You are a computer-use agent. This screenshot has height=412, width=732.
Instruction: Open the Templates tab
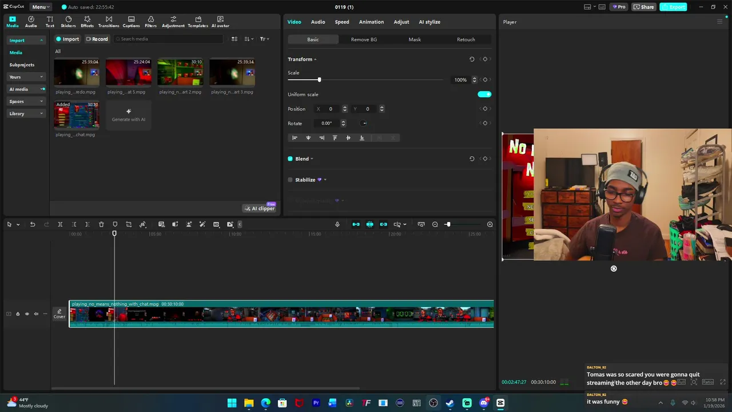[198, 22]
